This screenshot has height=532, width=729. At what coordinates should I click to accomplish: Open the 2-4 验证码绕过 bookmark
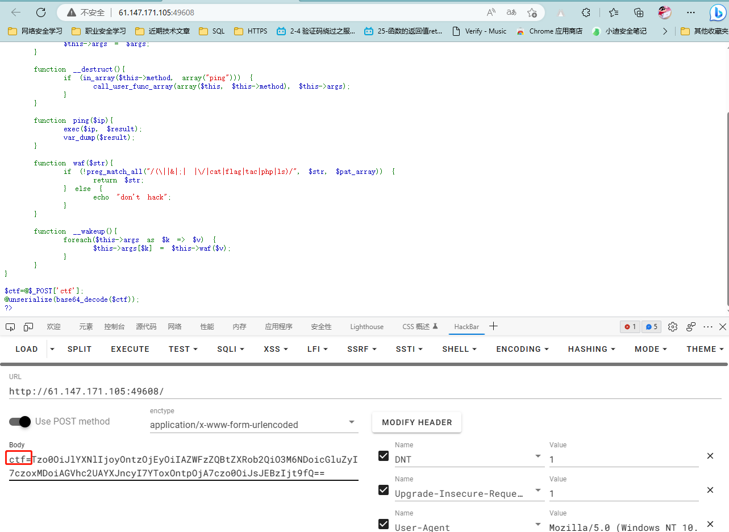[316, 31]
